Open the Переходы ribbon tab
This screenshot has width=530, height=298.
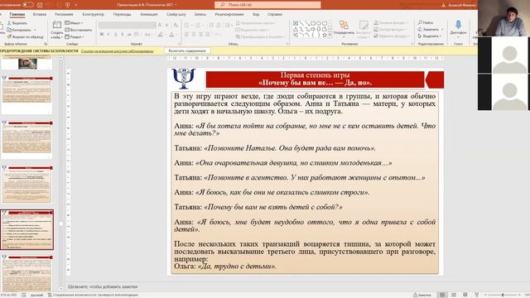(x=122, y=15)
